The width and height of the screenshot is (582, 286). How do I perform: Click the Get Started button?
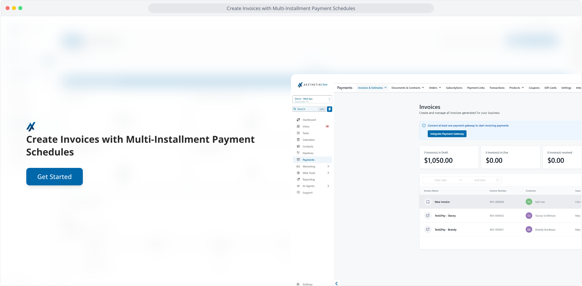(x=54, y=177)
